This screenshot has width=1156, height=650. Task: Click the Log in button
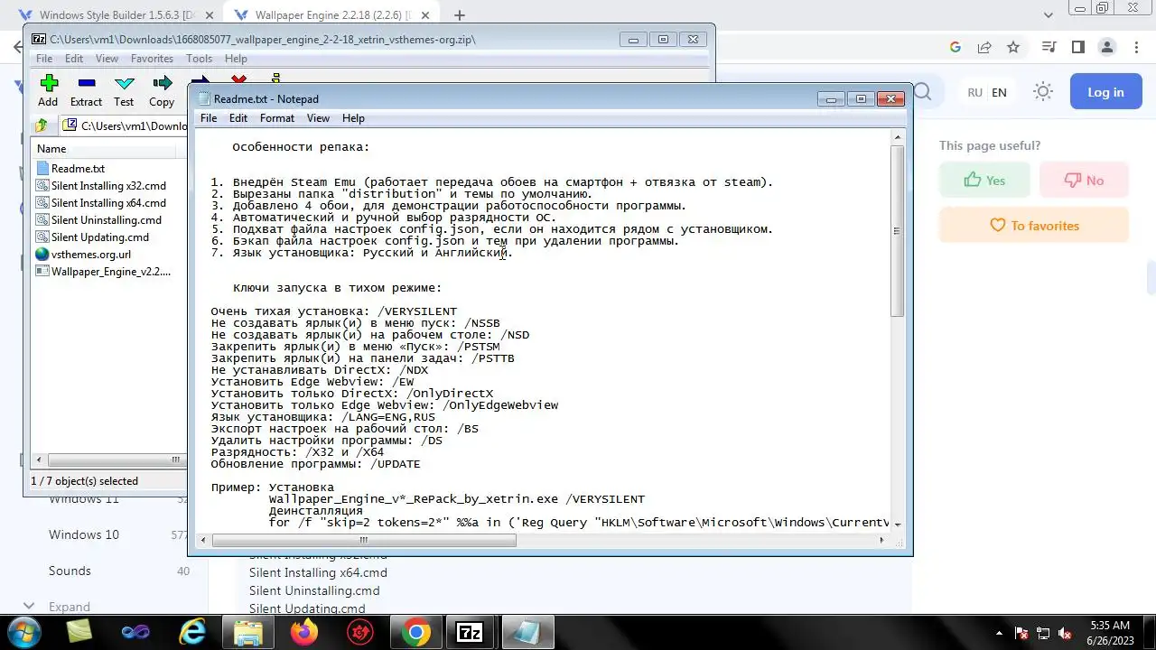click(x=1105, y=92)
